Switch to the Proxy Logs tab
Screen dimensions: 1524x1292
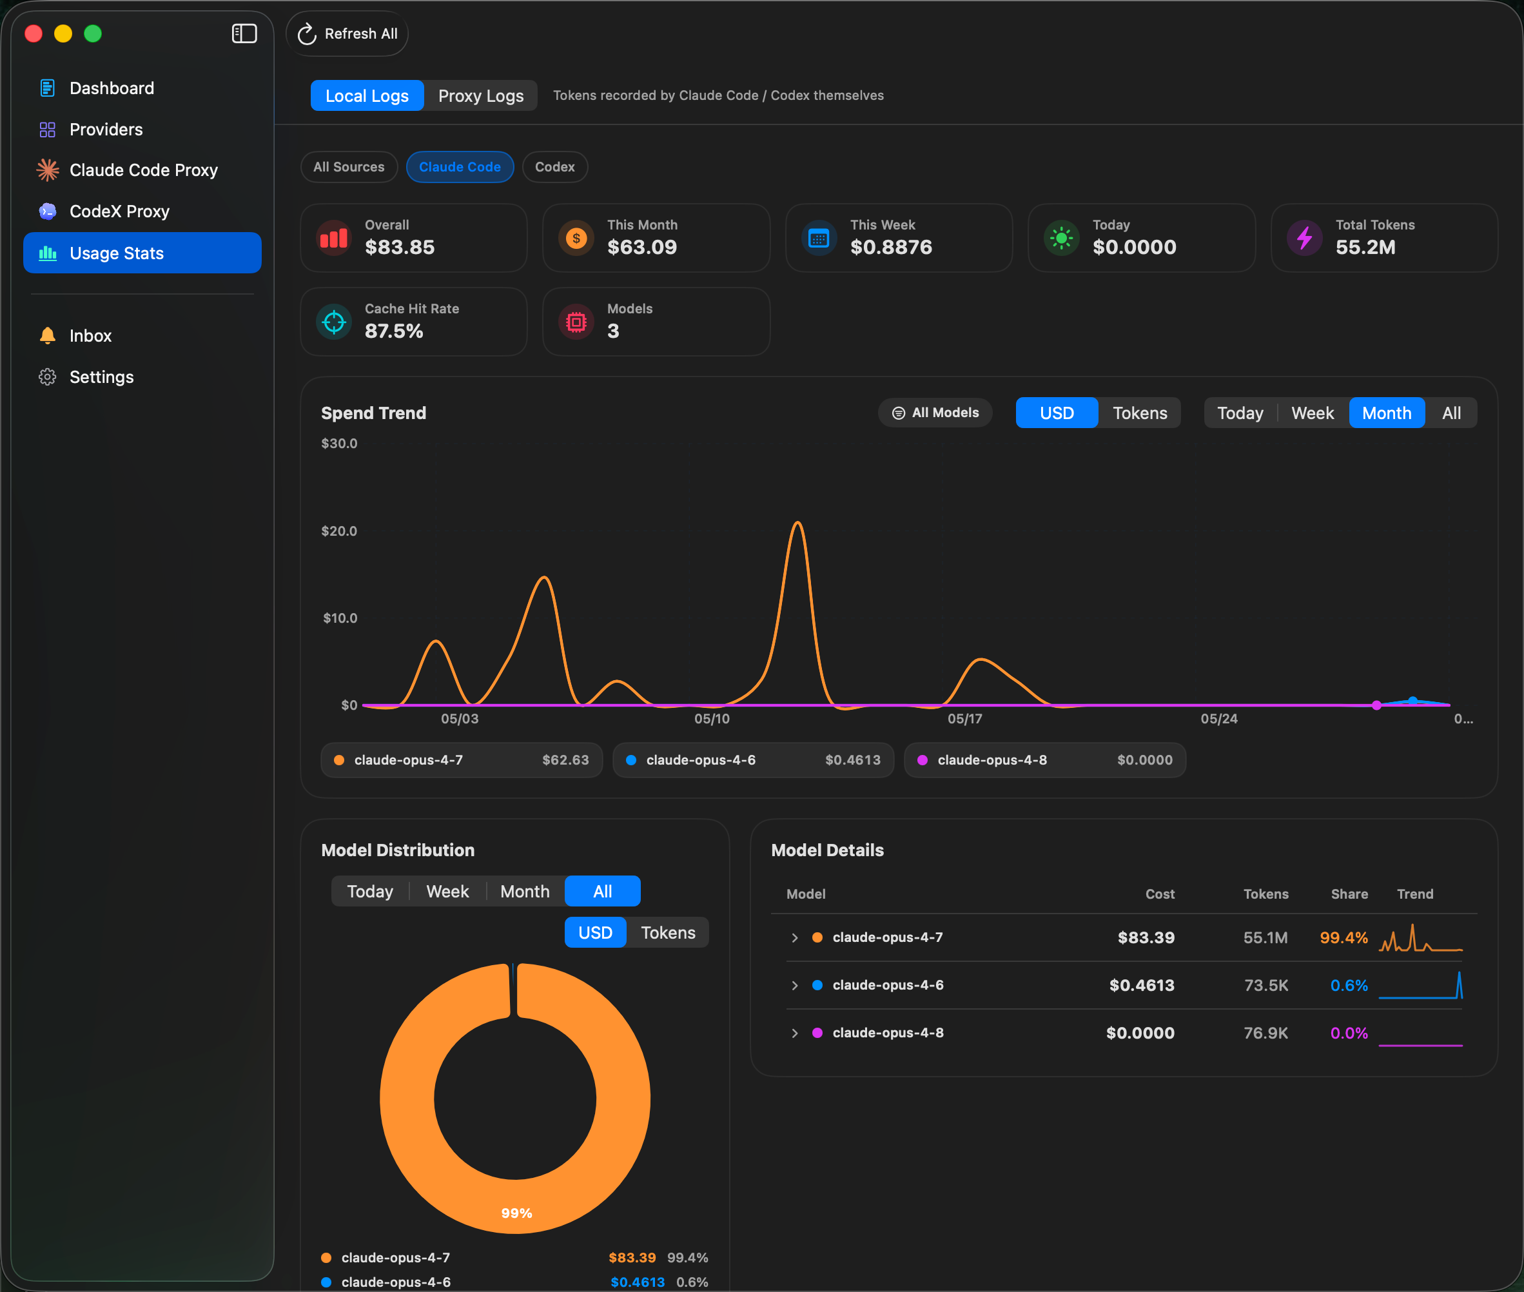coord(481,96)
